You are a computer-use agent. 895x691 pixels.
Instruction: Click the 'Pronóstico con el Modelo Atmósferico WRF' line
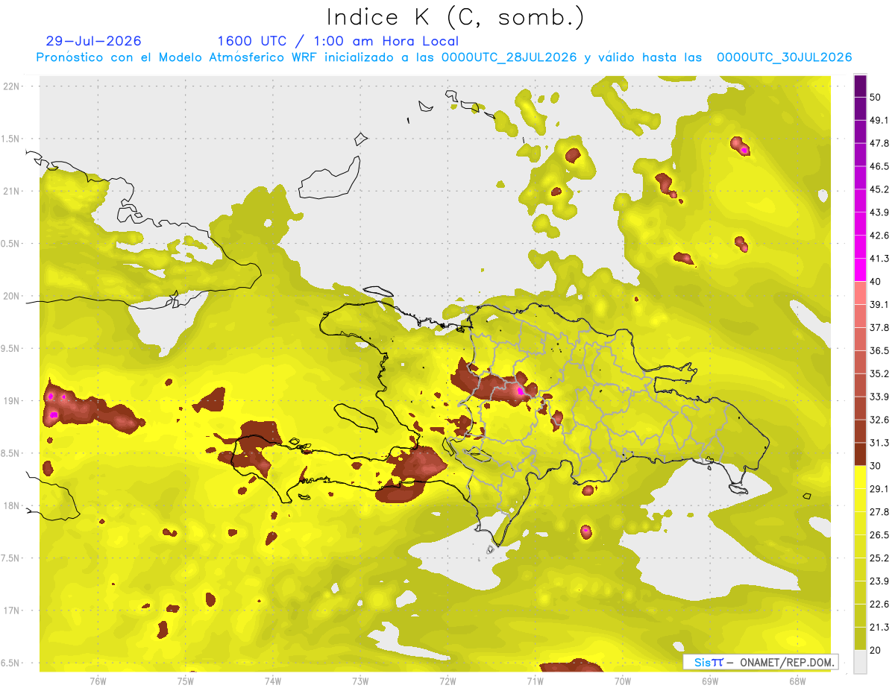coord(445,57)
